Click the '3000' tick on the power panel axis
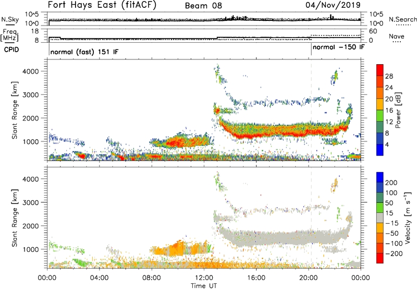Screen dimensions: 417x289 pyautogui.click(x=31, y=95)
